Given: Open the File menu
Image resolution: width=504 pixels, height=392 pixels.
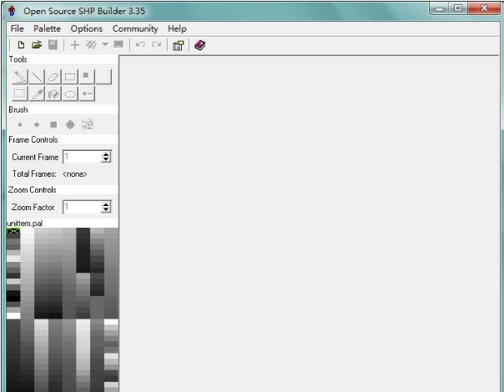Looking at the screenshot, I should [x=17, y=28].
